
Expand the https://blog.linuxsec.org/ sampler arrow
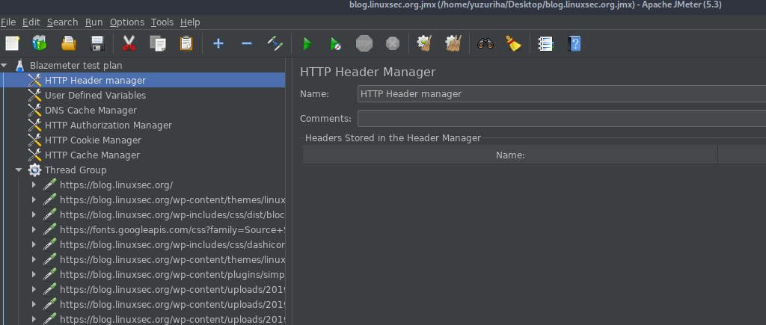pos(34,185)
